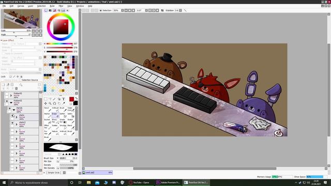Show layer folder 3 visibility box

12,145
